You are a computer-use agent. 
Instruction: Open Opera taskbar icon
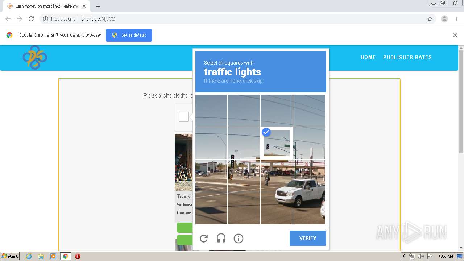coord(78,256)
